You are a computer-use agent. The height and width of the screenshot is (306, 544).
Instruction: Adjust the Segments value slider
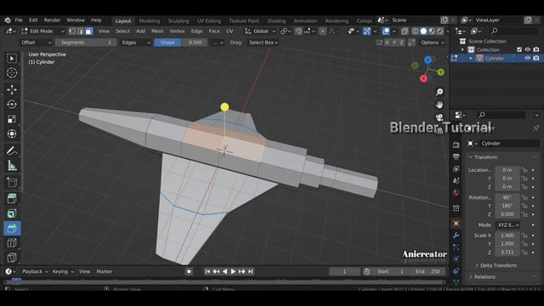coord(86,42)
